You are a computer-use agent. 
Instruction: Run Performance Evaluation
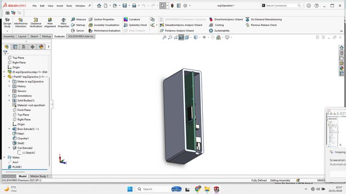coord(104,31)
